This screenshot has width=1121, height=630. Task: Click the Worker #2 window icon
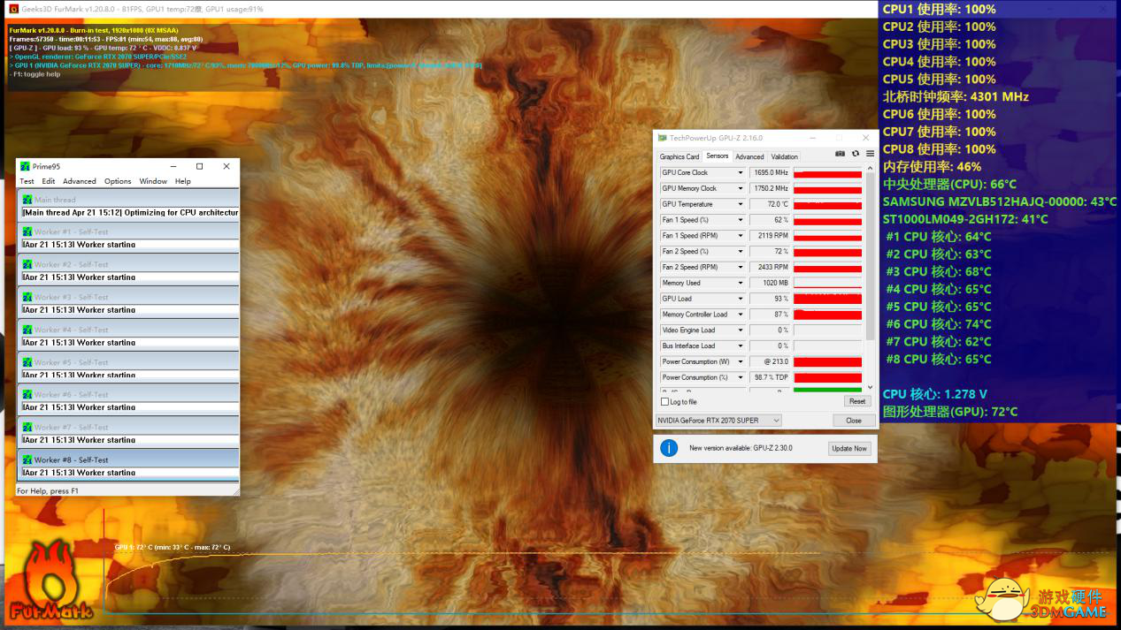click(27, 264)
